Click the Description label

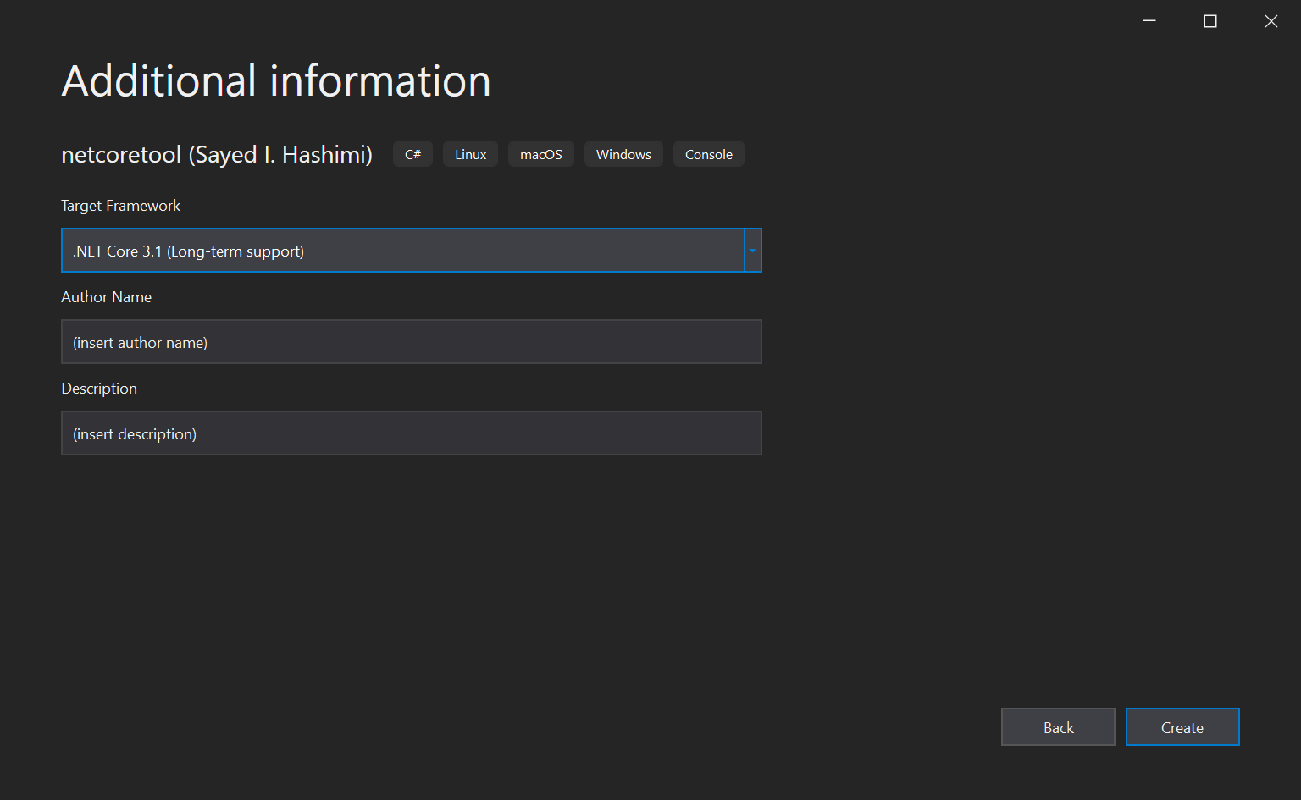click(x=99, y=389)
